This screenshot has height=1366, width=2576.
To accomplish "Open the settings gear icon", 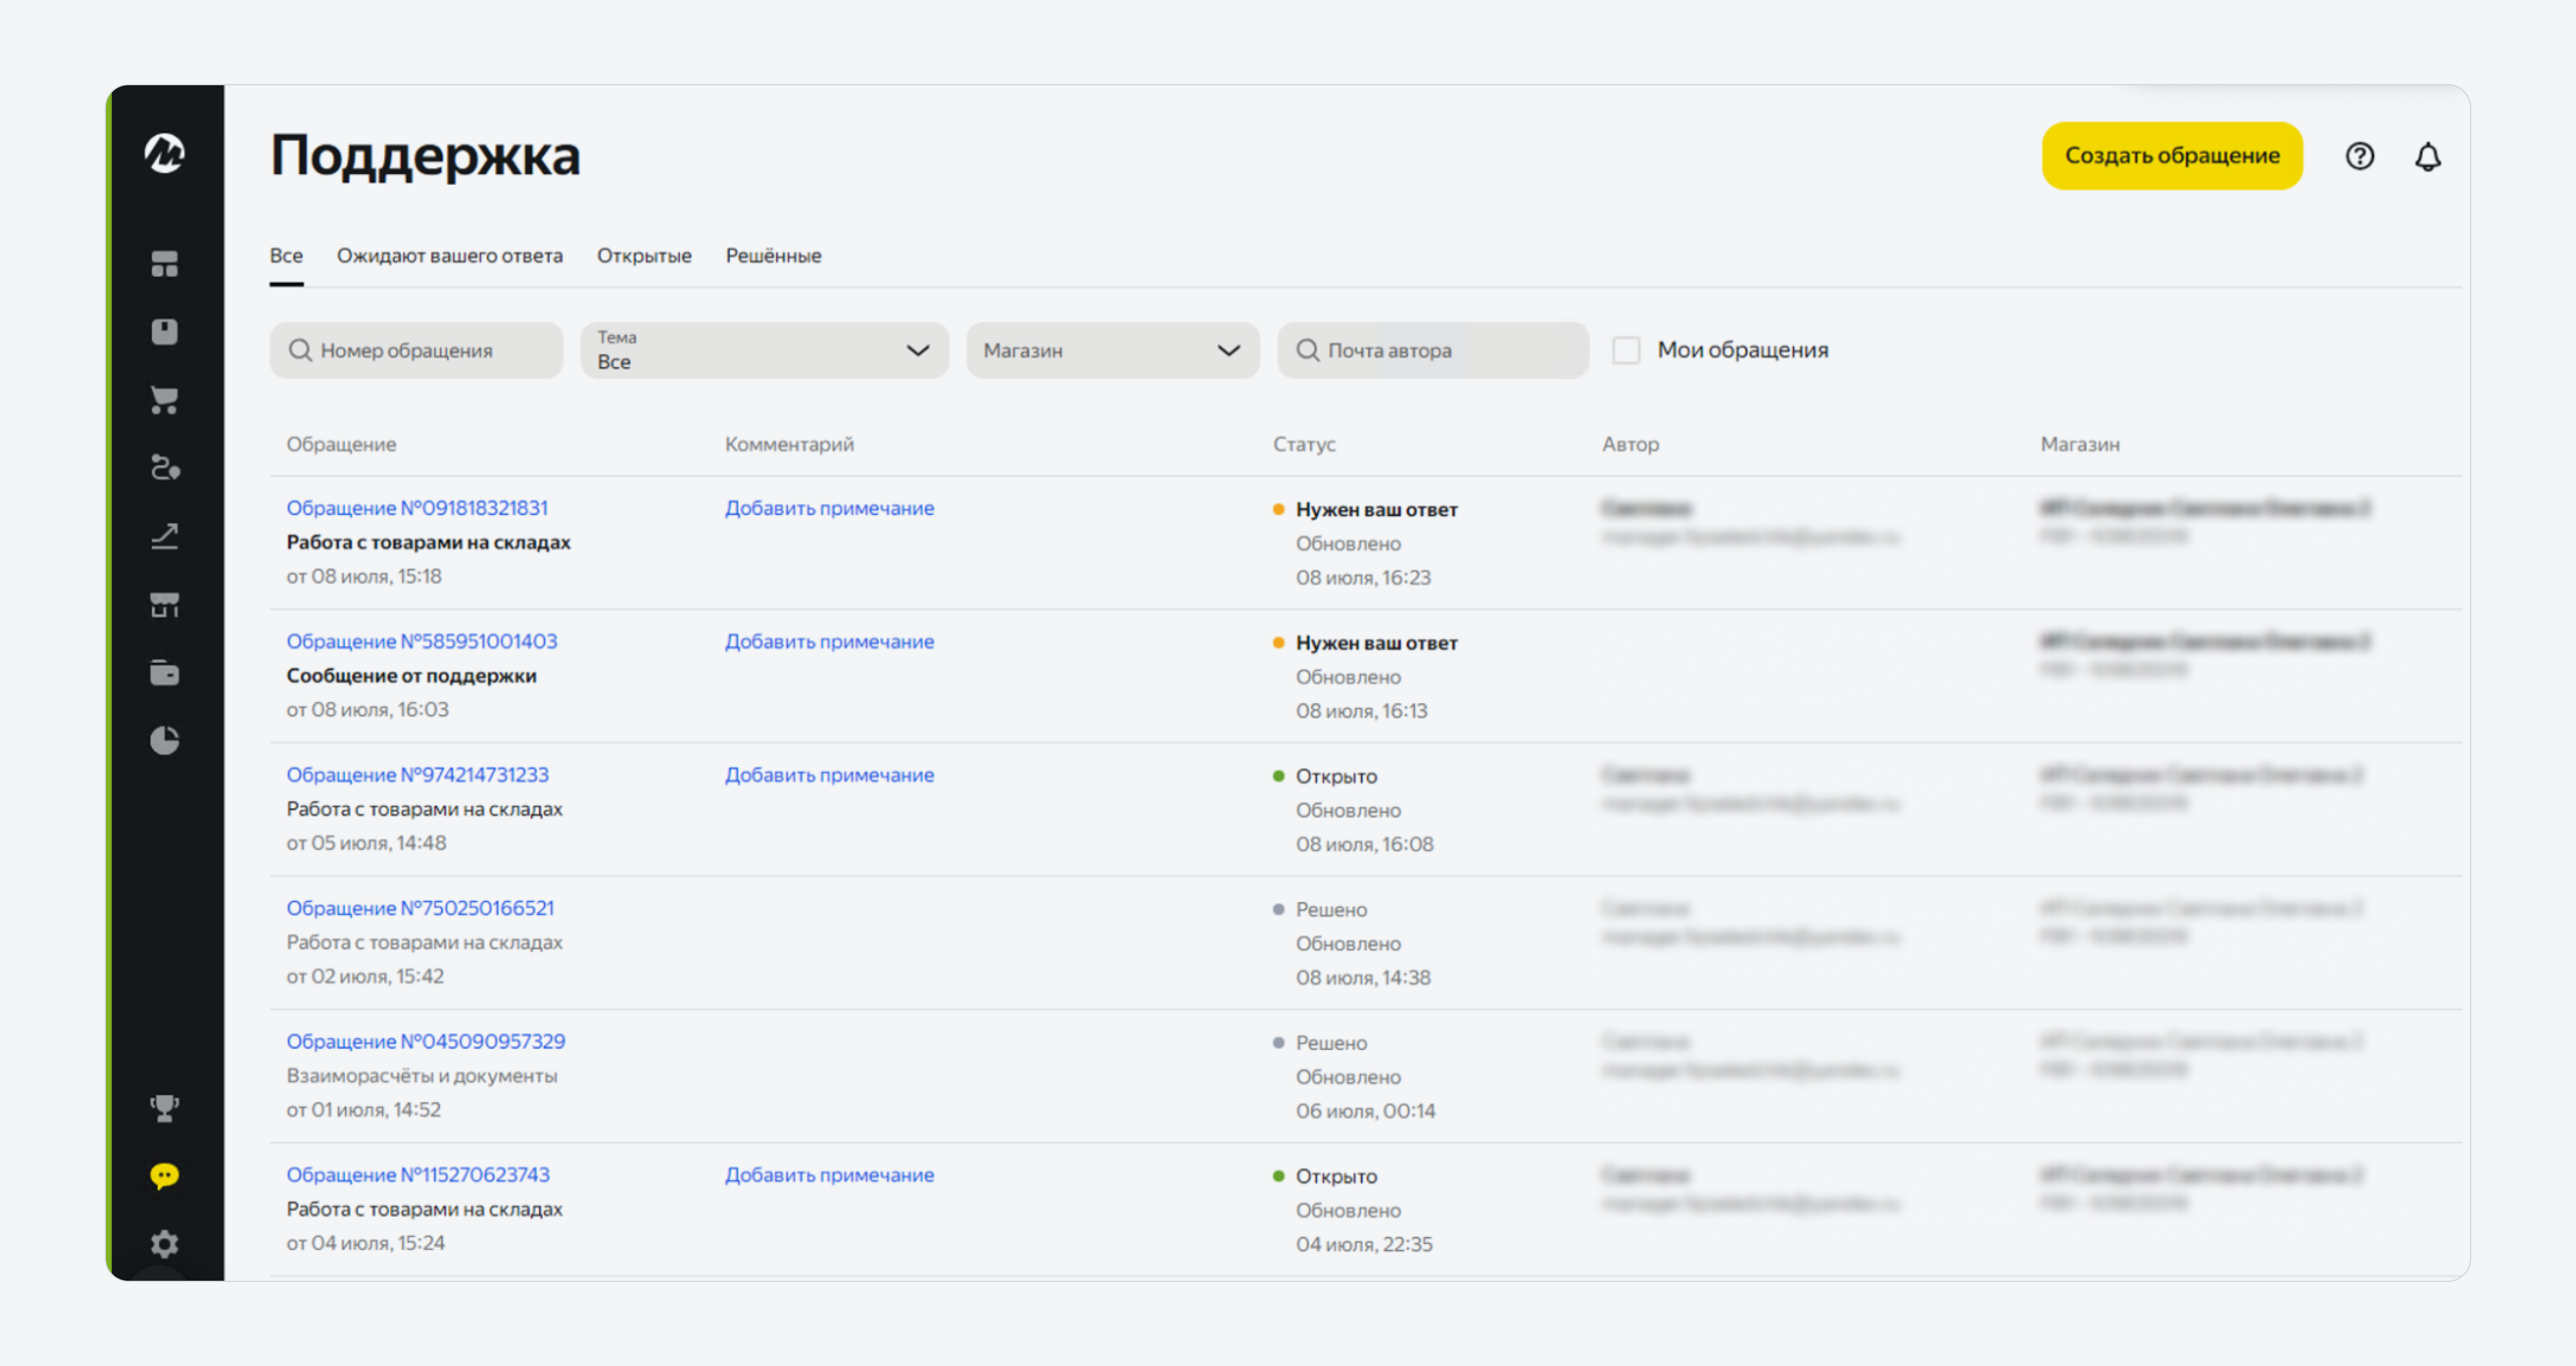I will click(x=165, y=1244).
